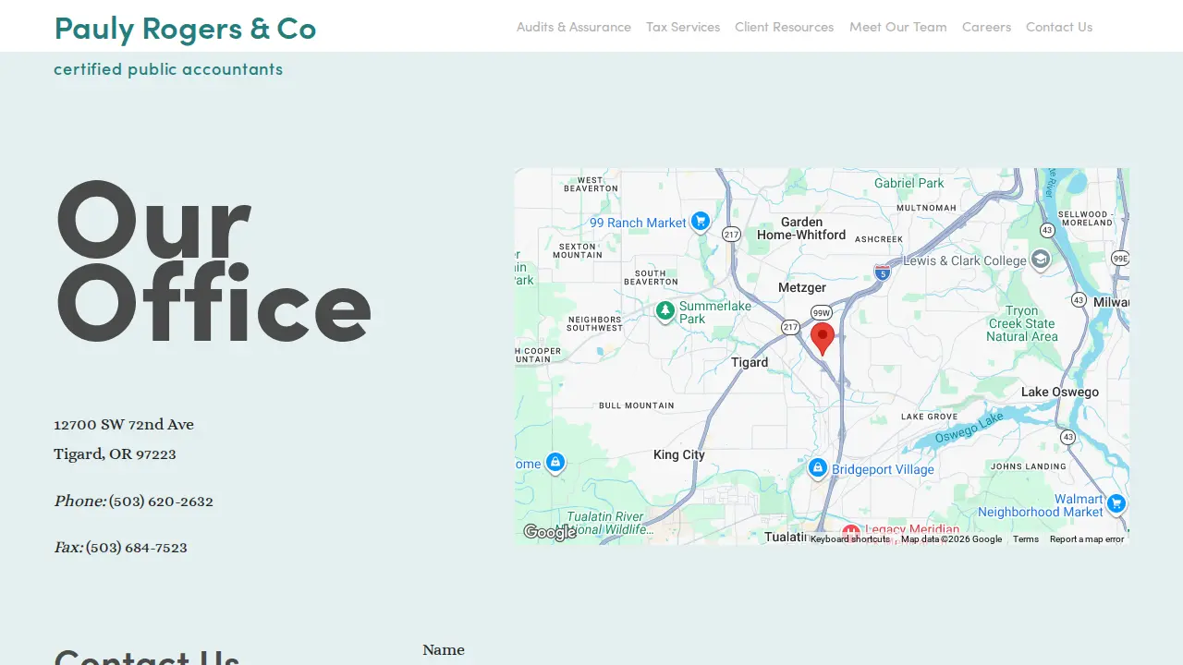
Task: Select the 99 Ranch Market shopping cart marker
Action: [700, 221]
